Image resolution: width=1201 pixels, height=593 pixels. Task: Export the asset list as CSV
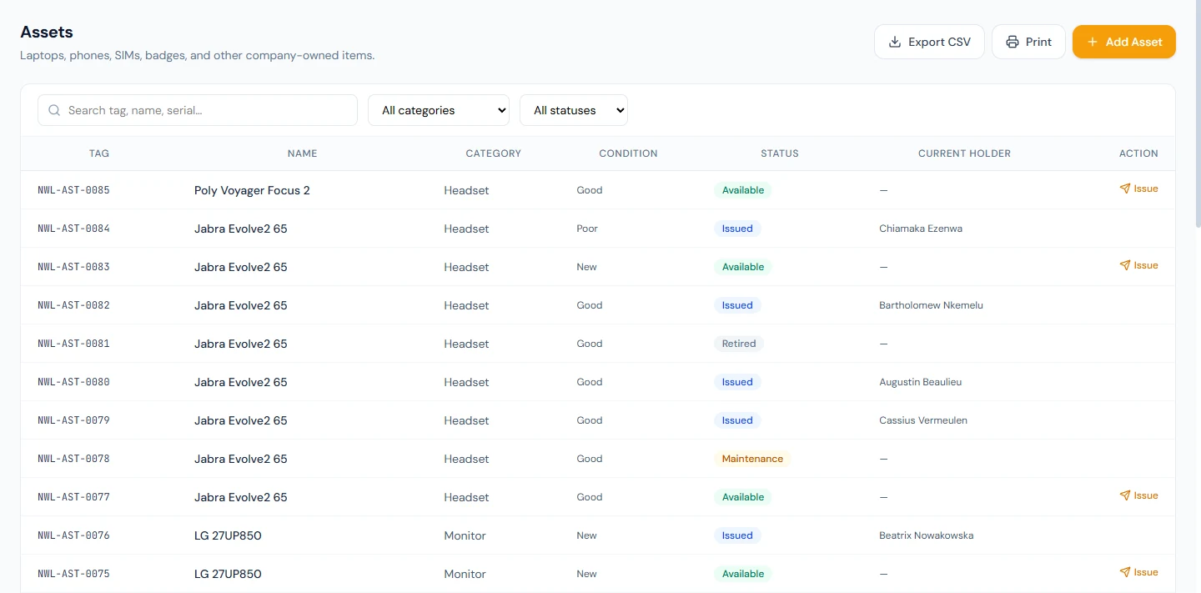(x=929, y=42)
